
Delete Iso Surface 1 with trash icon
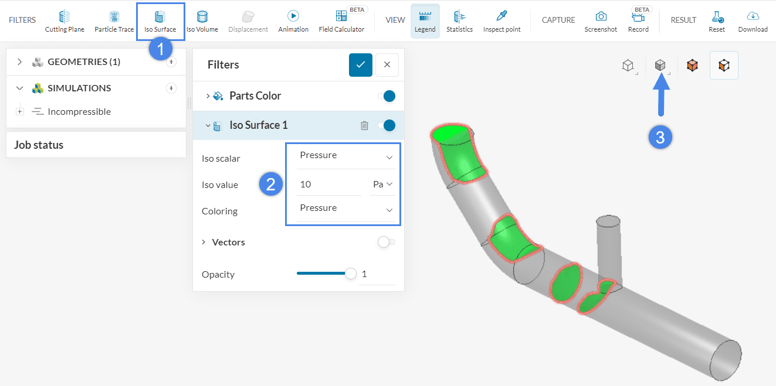pos(364,125)
